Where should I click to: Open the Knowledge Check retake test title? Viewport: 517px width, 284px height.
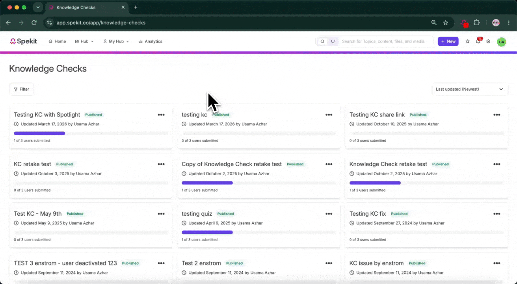pos(388,164)
